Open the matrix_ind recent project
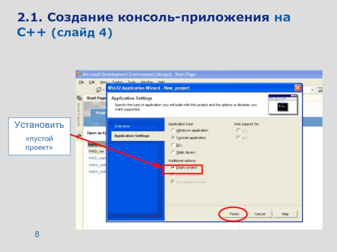The height and width of the screenshot is (252, 337). (x=97, y=171)
